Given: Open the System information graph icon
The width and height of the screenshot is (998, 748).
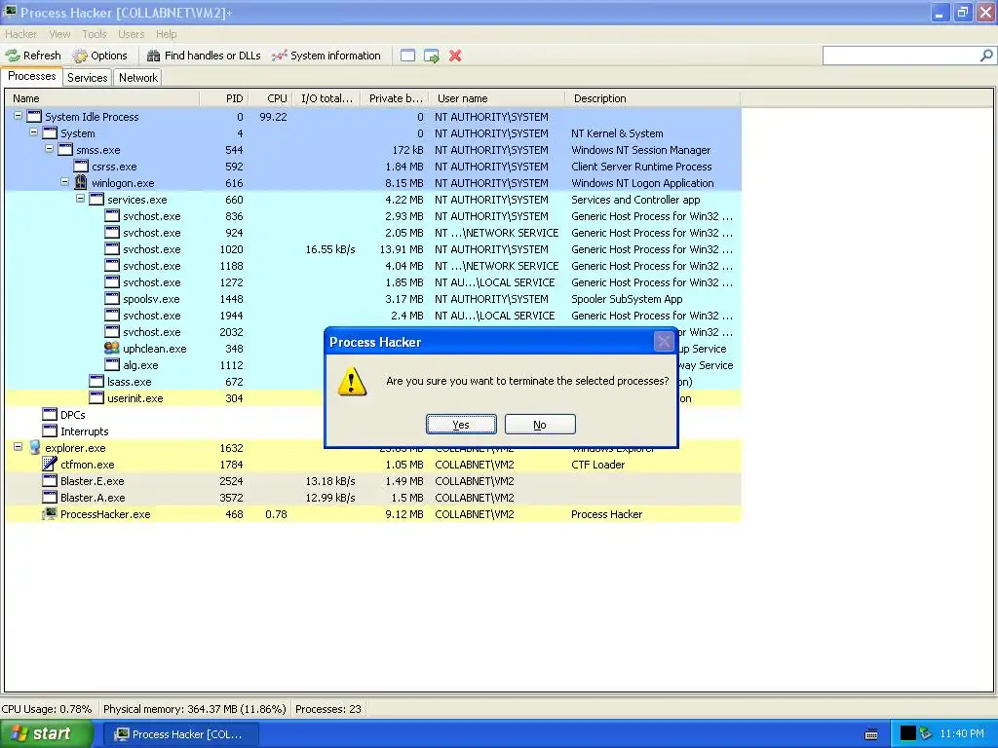Looking at the screenshot, I should point(279,56).
